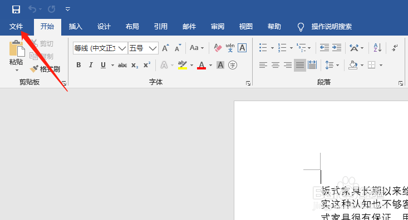The width and height of the screenshot is (408, 220).
Task: Click the Align Left icon
Action: 263,65
